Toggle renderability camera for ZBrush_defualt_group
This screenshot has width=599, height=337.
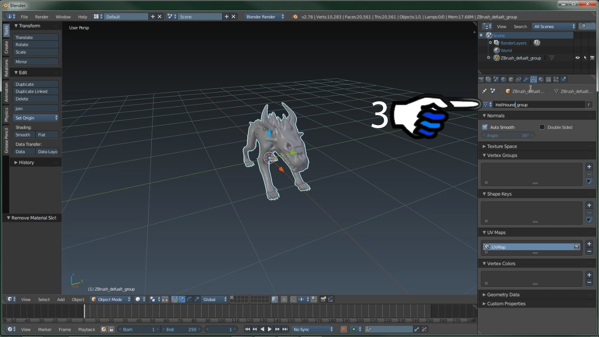point(592,58)
